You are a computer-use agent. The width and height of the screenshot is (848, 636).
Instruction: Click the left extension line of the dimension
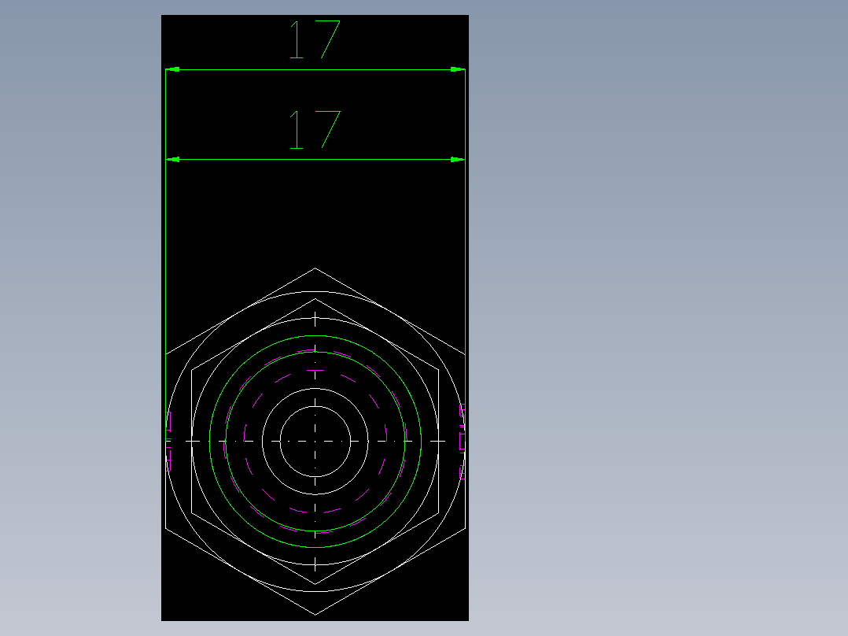(165, 236)
